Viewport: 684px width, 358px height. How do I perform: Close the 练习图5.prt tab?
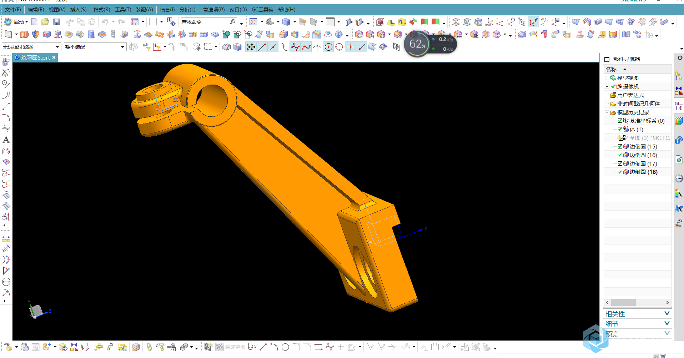point(54,57)
